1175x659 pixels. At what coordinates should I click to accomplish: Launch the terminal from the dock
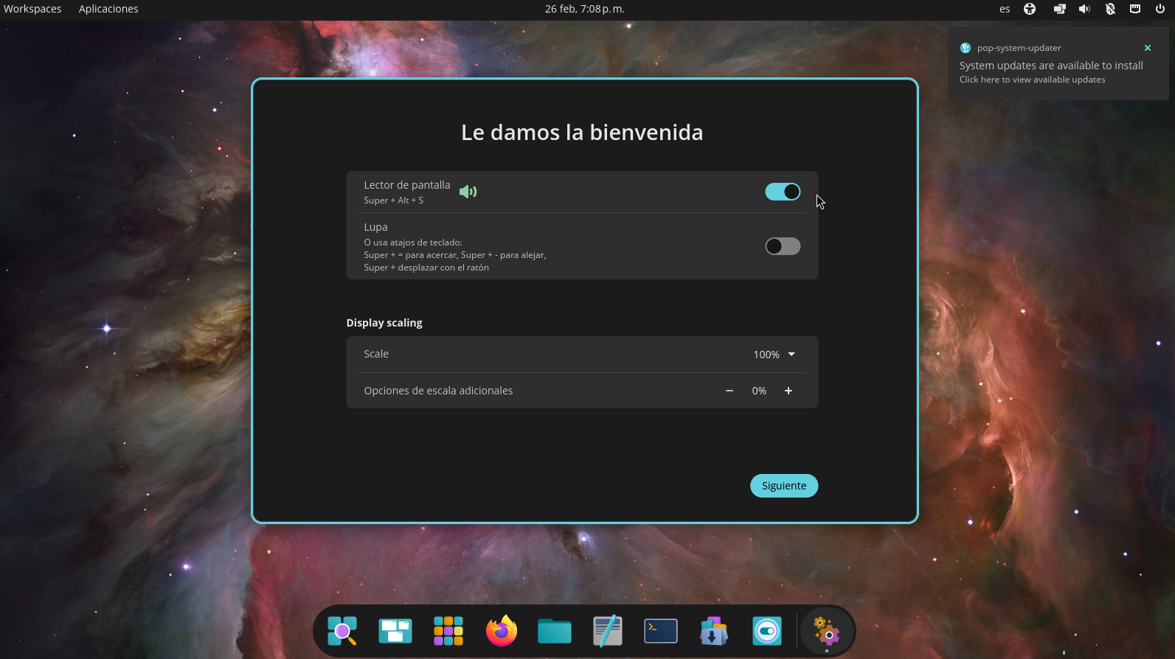[x=661, y=631]
